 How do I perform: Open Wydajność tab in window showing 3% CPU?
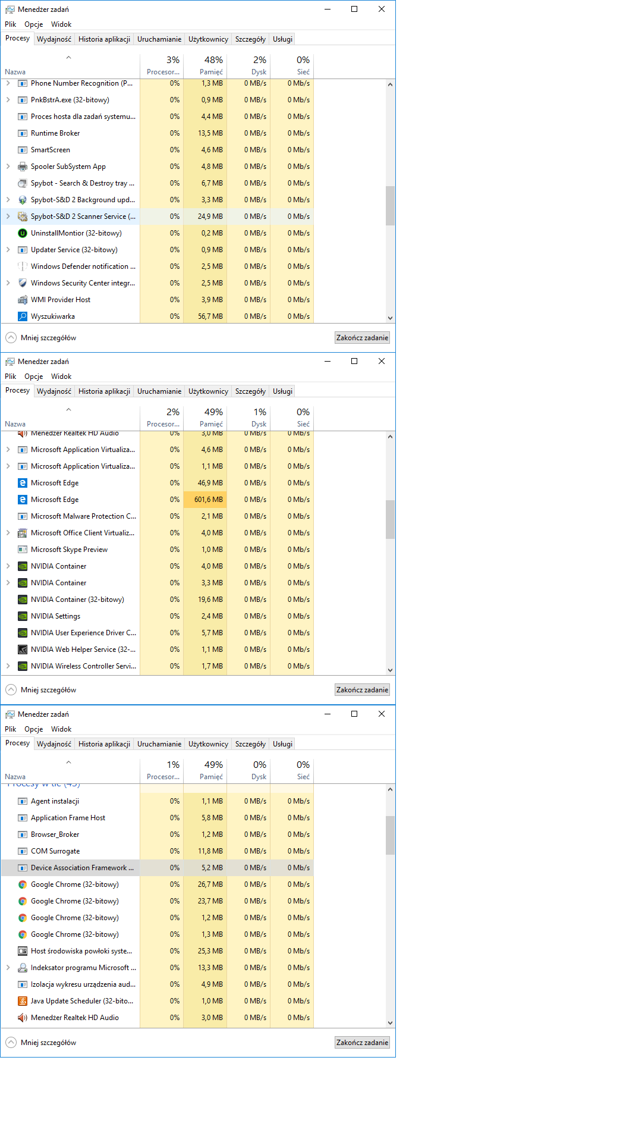pos(54,39)
